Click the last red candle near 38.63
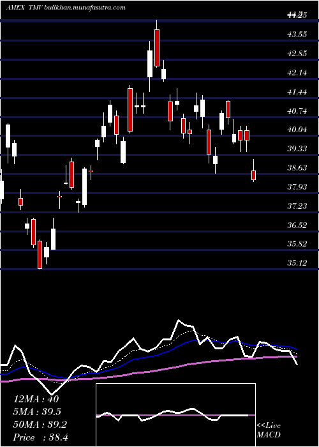Screen dimensions: 319x447 point(253,175)
